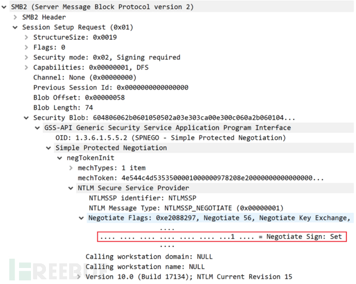Select the Negotiate Sign: Set line
This screenshot has width=356, height=284.
[222, 236]
